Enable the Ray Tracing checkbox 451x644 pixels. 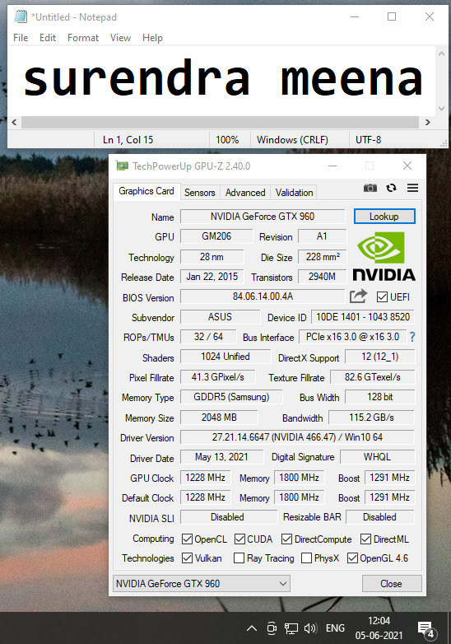pyautogui.click(x=239, y=558)
